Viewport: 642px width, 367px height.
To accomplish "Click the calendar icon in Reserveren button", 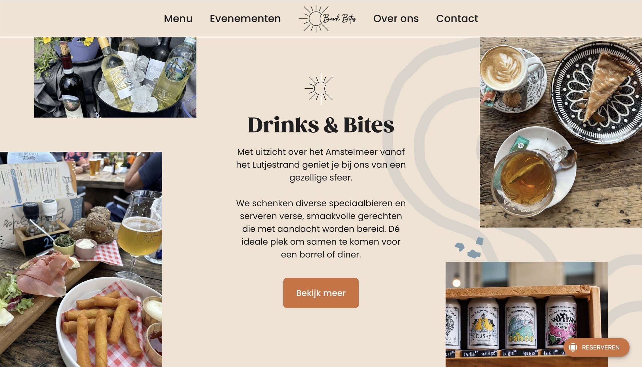I will pos(573,347).
